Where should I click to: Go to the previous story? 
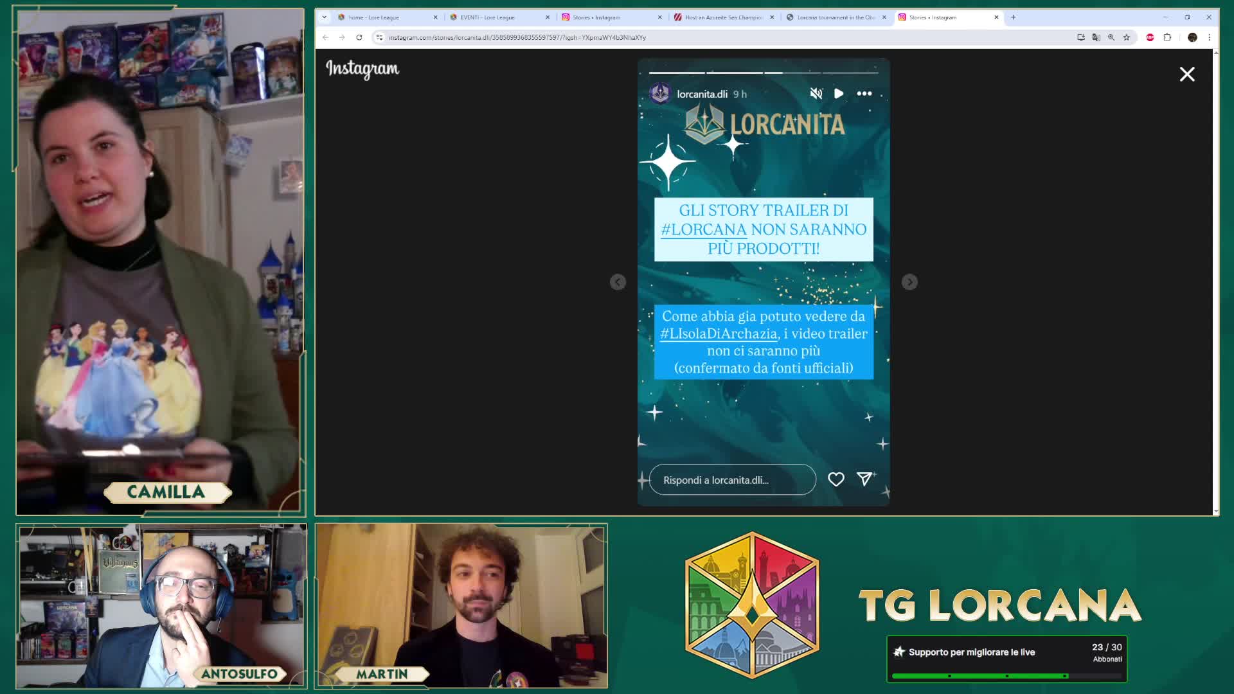(x=618, y=282)
